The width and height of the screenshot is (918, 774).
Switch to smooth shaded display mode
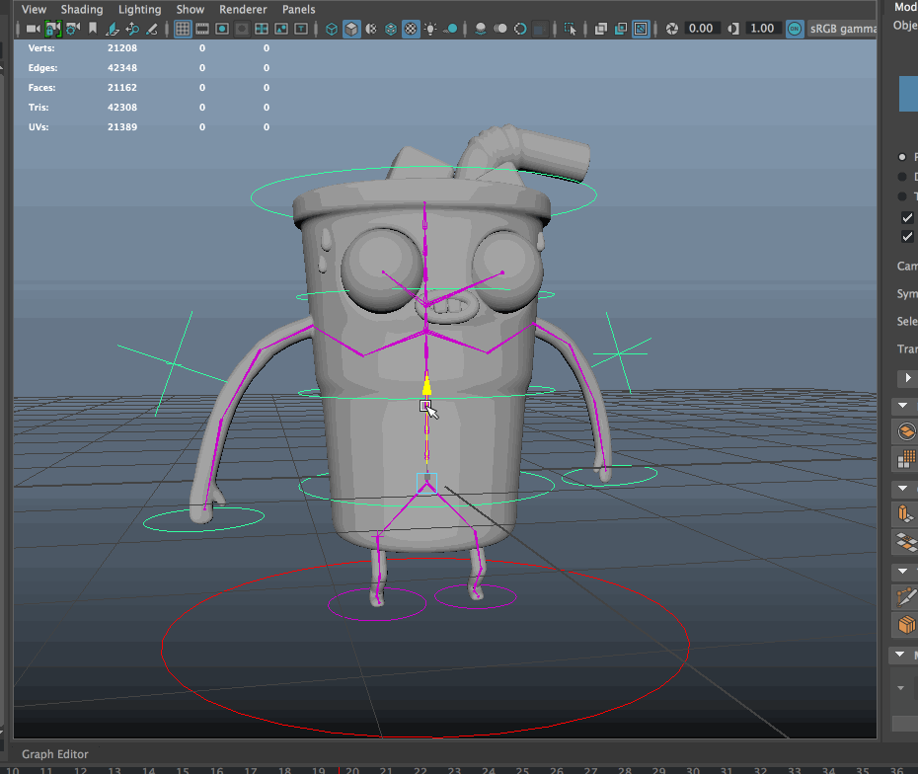tap(351, 28)
